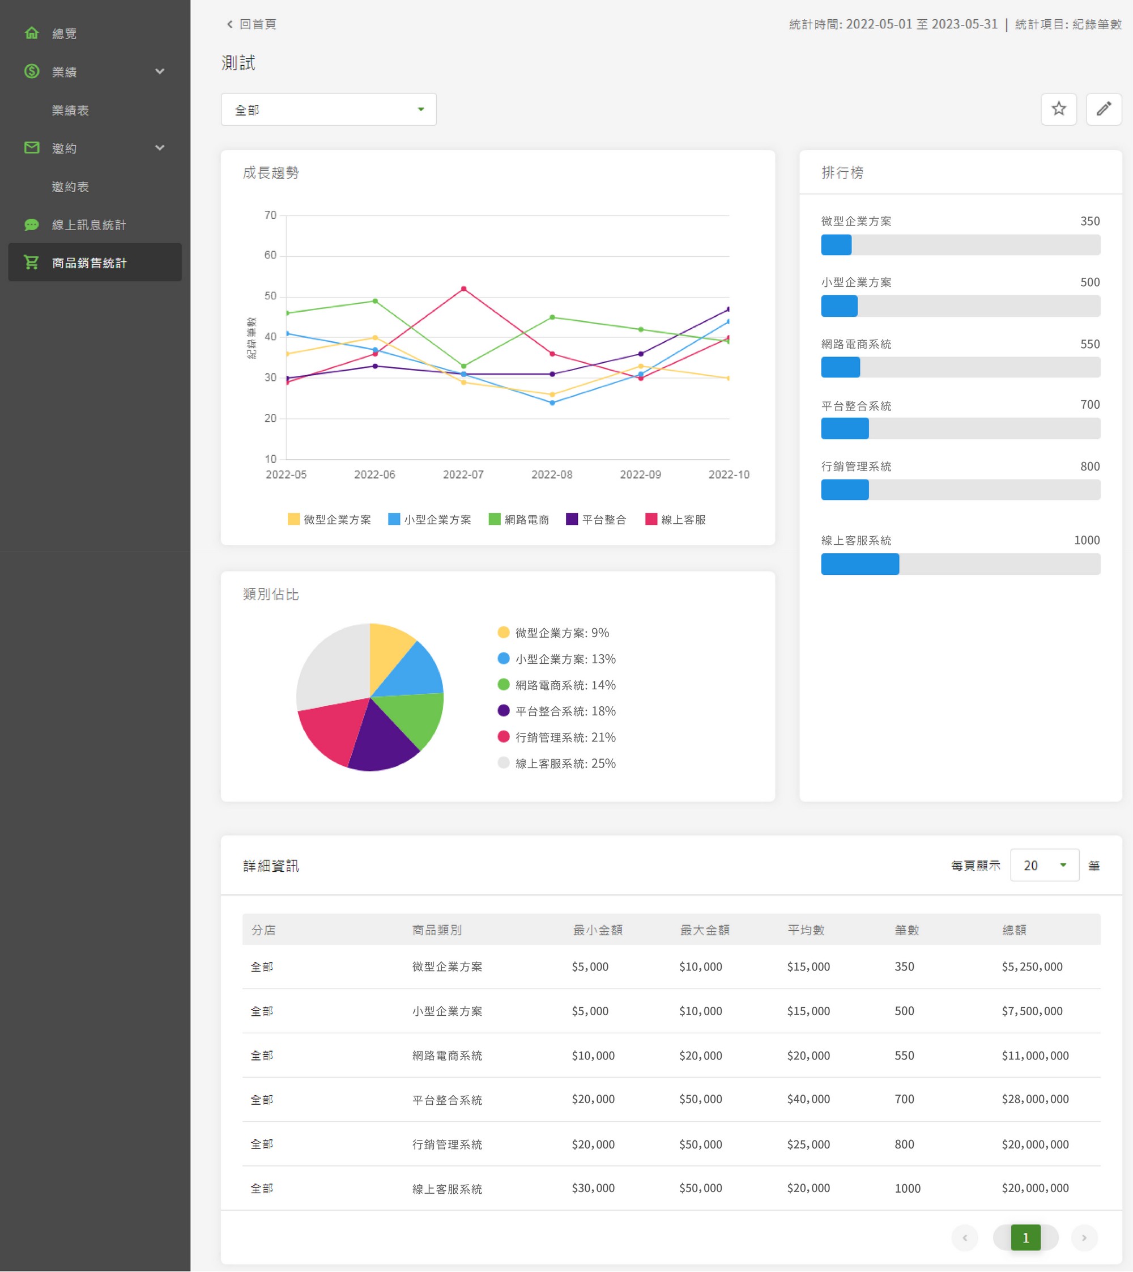Click the $5,250,000 total cell
The width and height of the screenshot is (1133, 1272).
[1032, 966]
